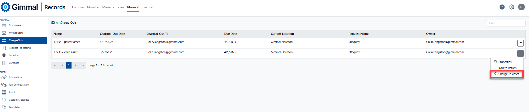This screenshot has width=529, height=112.
Task: Expand the parent asset row dropdown
Action: pos(520,43)
